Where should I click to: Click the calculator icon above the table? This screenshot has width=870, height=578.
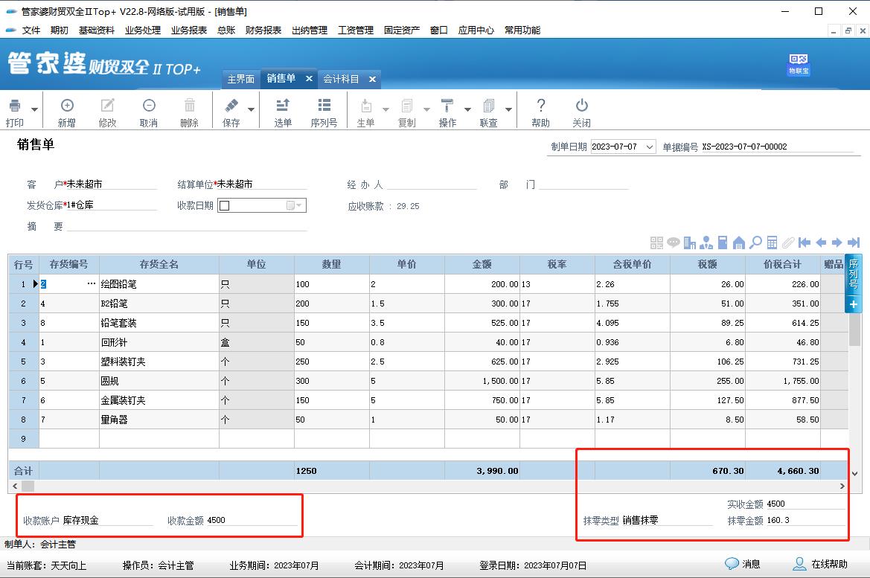[x=772, y=243]
